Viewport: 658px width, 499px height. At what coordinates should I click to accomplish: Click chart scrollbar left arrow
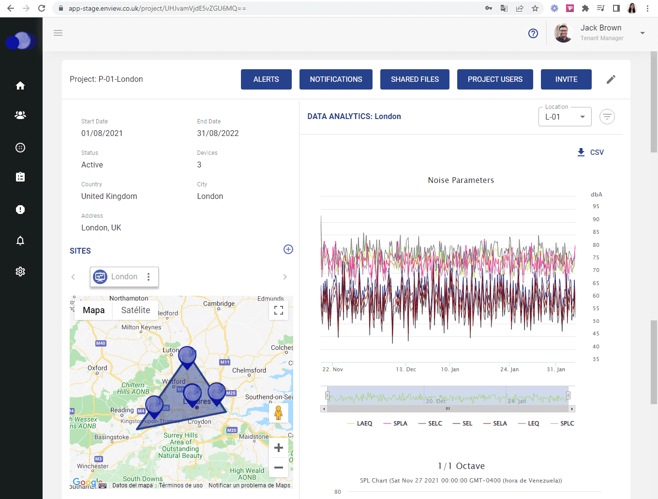pyautogui.click(x=324, y=409)
